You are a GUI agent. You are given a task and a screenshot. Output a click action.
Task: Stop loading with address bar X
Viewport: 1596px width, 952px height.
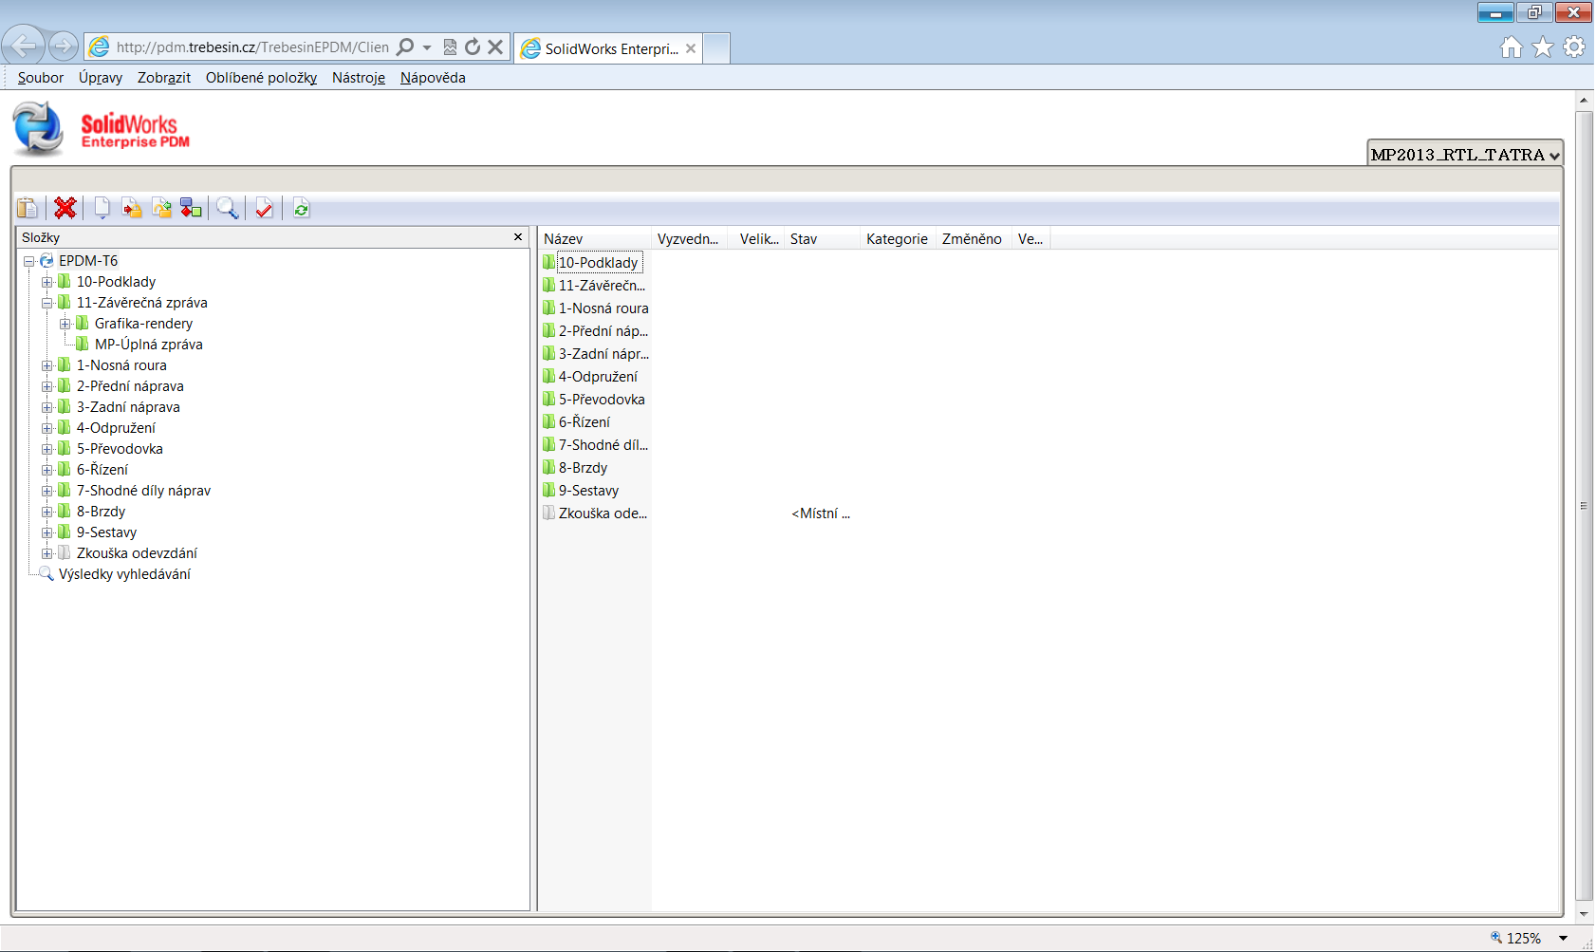(x=495, y=47)
